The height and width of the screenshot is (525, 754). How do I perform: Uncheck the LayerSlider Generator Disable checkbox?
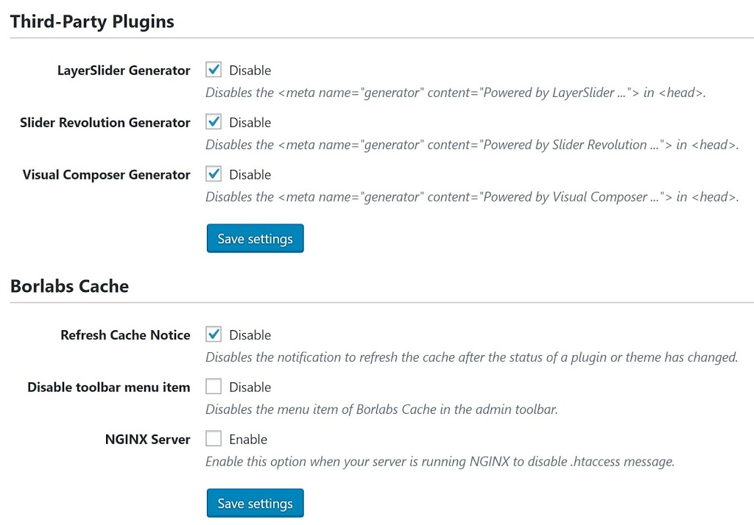pos(213,70)
